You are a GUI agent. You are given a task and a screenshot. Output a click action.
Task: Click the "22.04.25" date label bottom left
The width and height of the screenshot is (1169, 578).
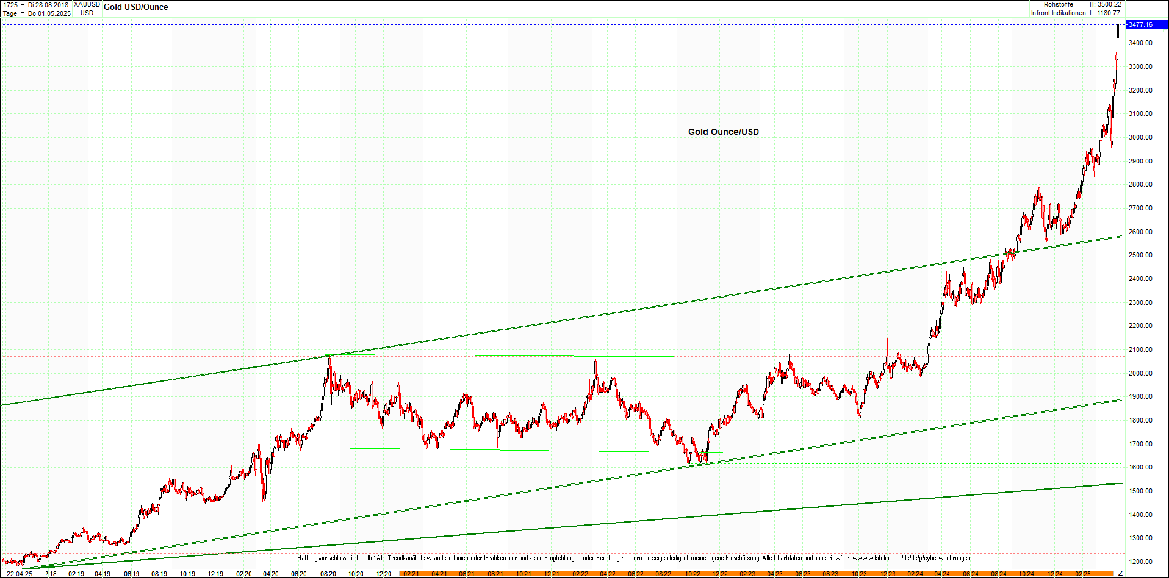(20, 574)
